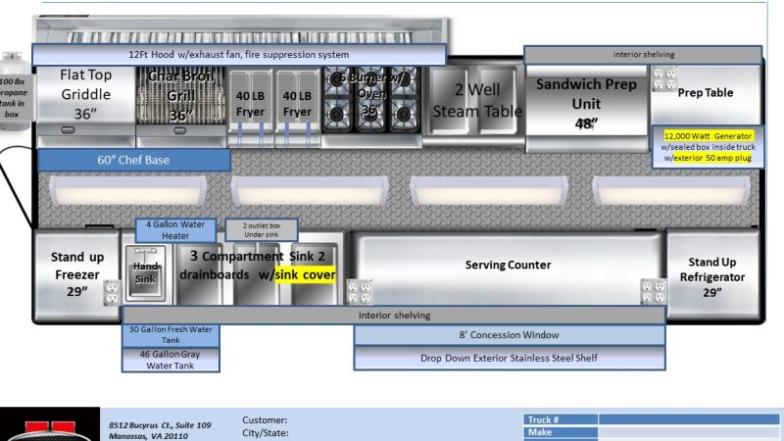Click the 8' Concession Window label
Screen dimensions: 784x441
pos(510,335)
